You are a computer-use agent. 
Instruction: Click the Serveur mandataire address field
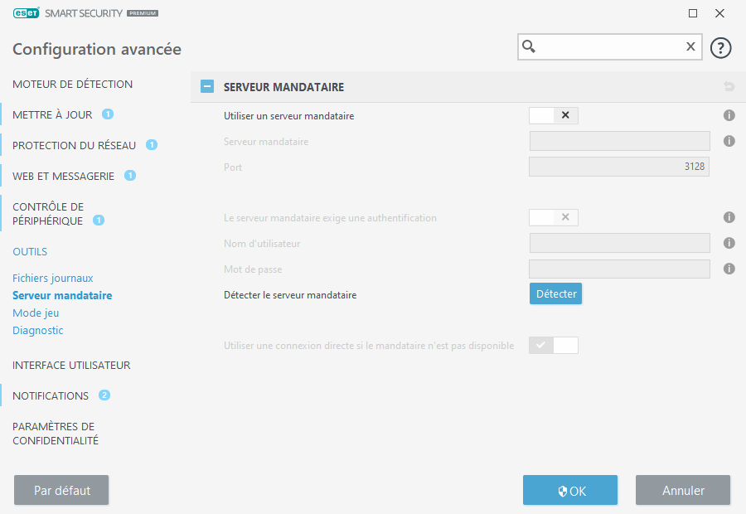coord(619,141)
